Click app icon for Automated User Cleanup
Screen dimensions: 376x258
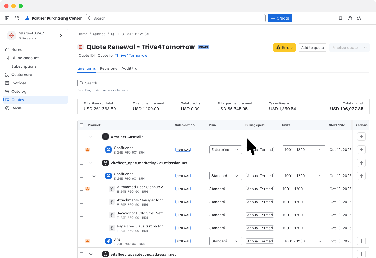coord(112,189)
